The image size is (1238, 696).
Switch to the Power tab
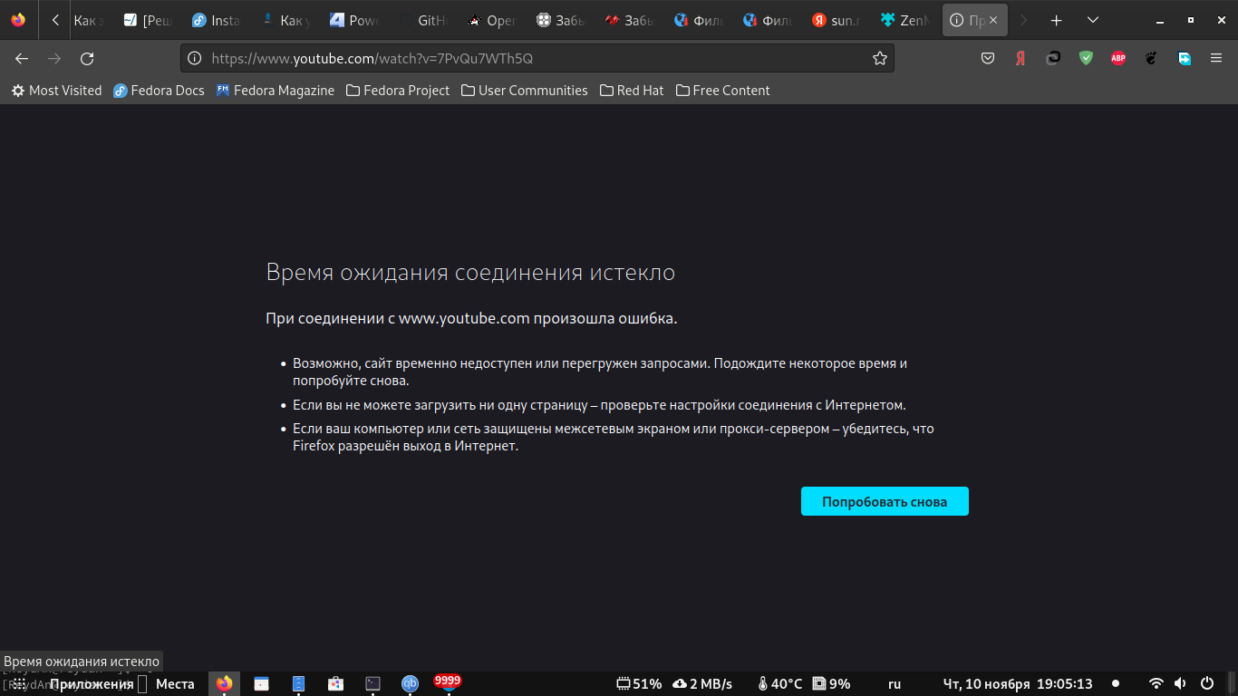coord(355,20)
